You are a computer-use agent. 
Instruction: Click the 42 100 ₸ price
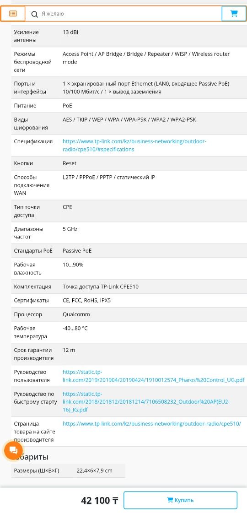(x=99, y=501)
